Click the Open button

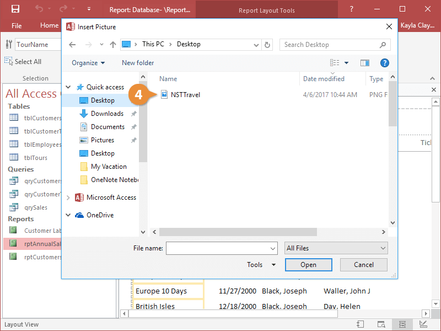(308, 265)
